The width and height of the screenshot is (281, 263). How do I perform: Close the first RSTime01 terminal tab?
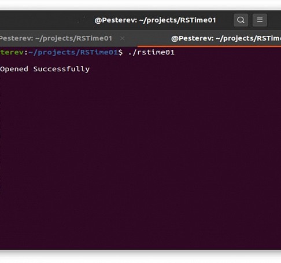click(x=122, y=38)
